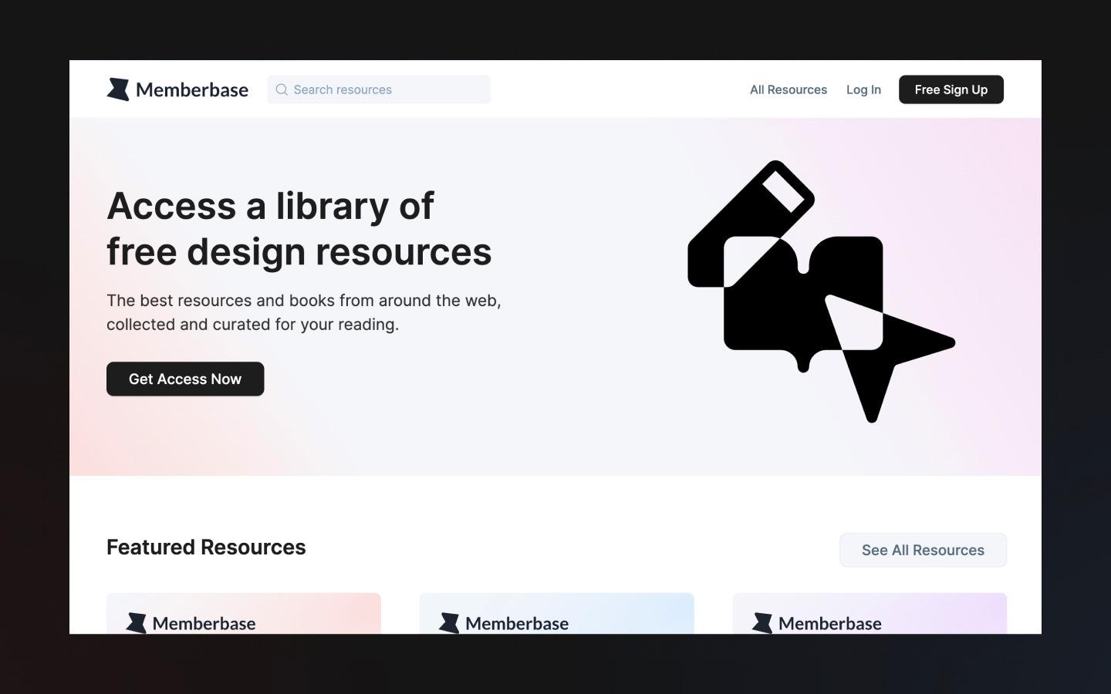Open the All Resources navigation item
The height and width of the screenshot is (694, 1111).
pyautogui.click(x=788, y=89)
